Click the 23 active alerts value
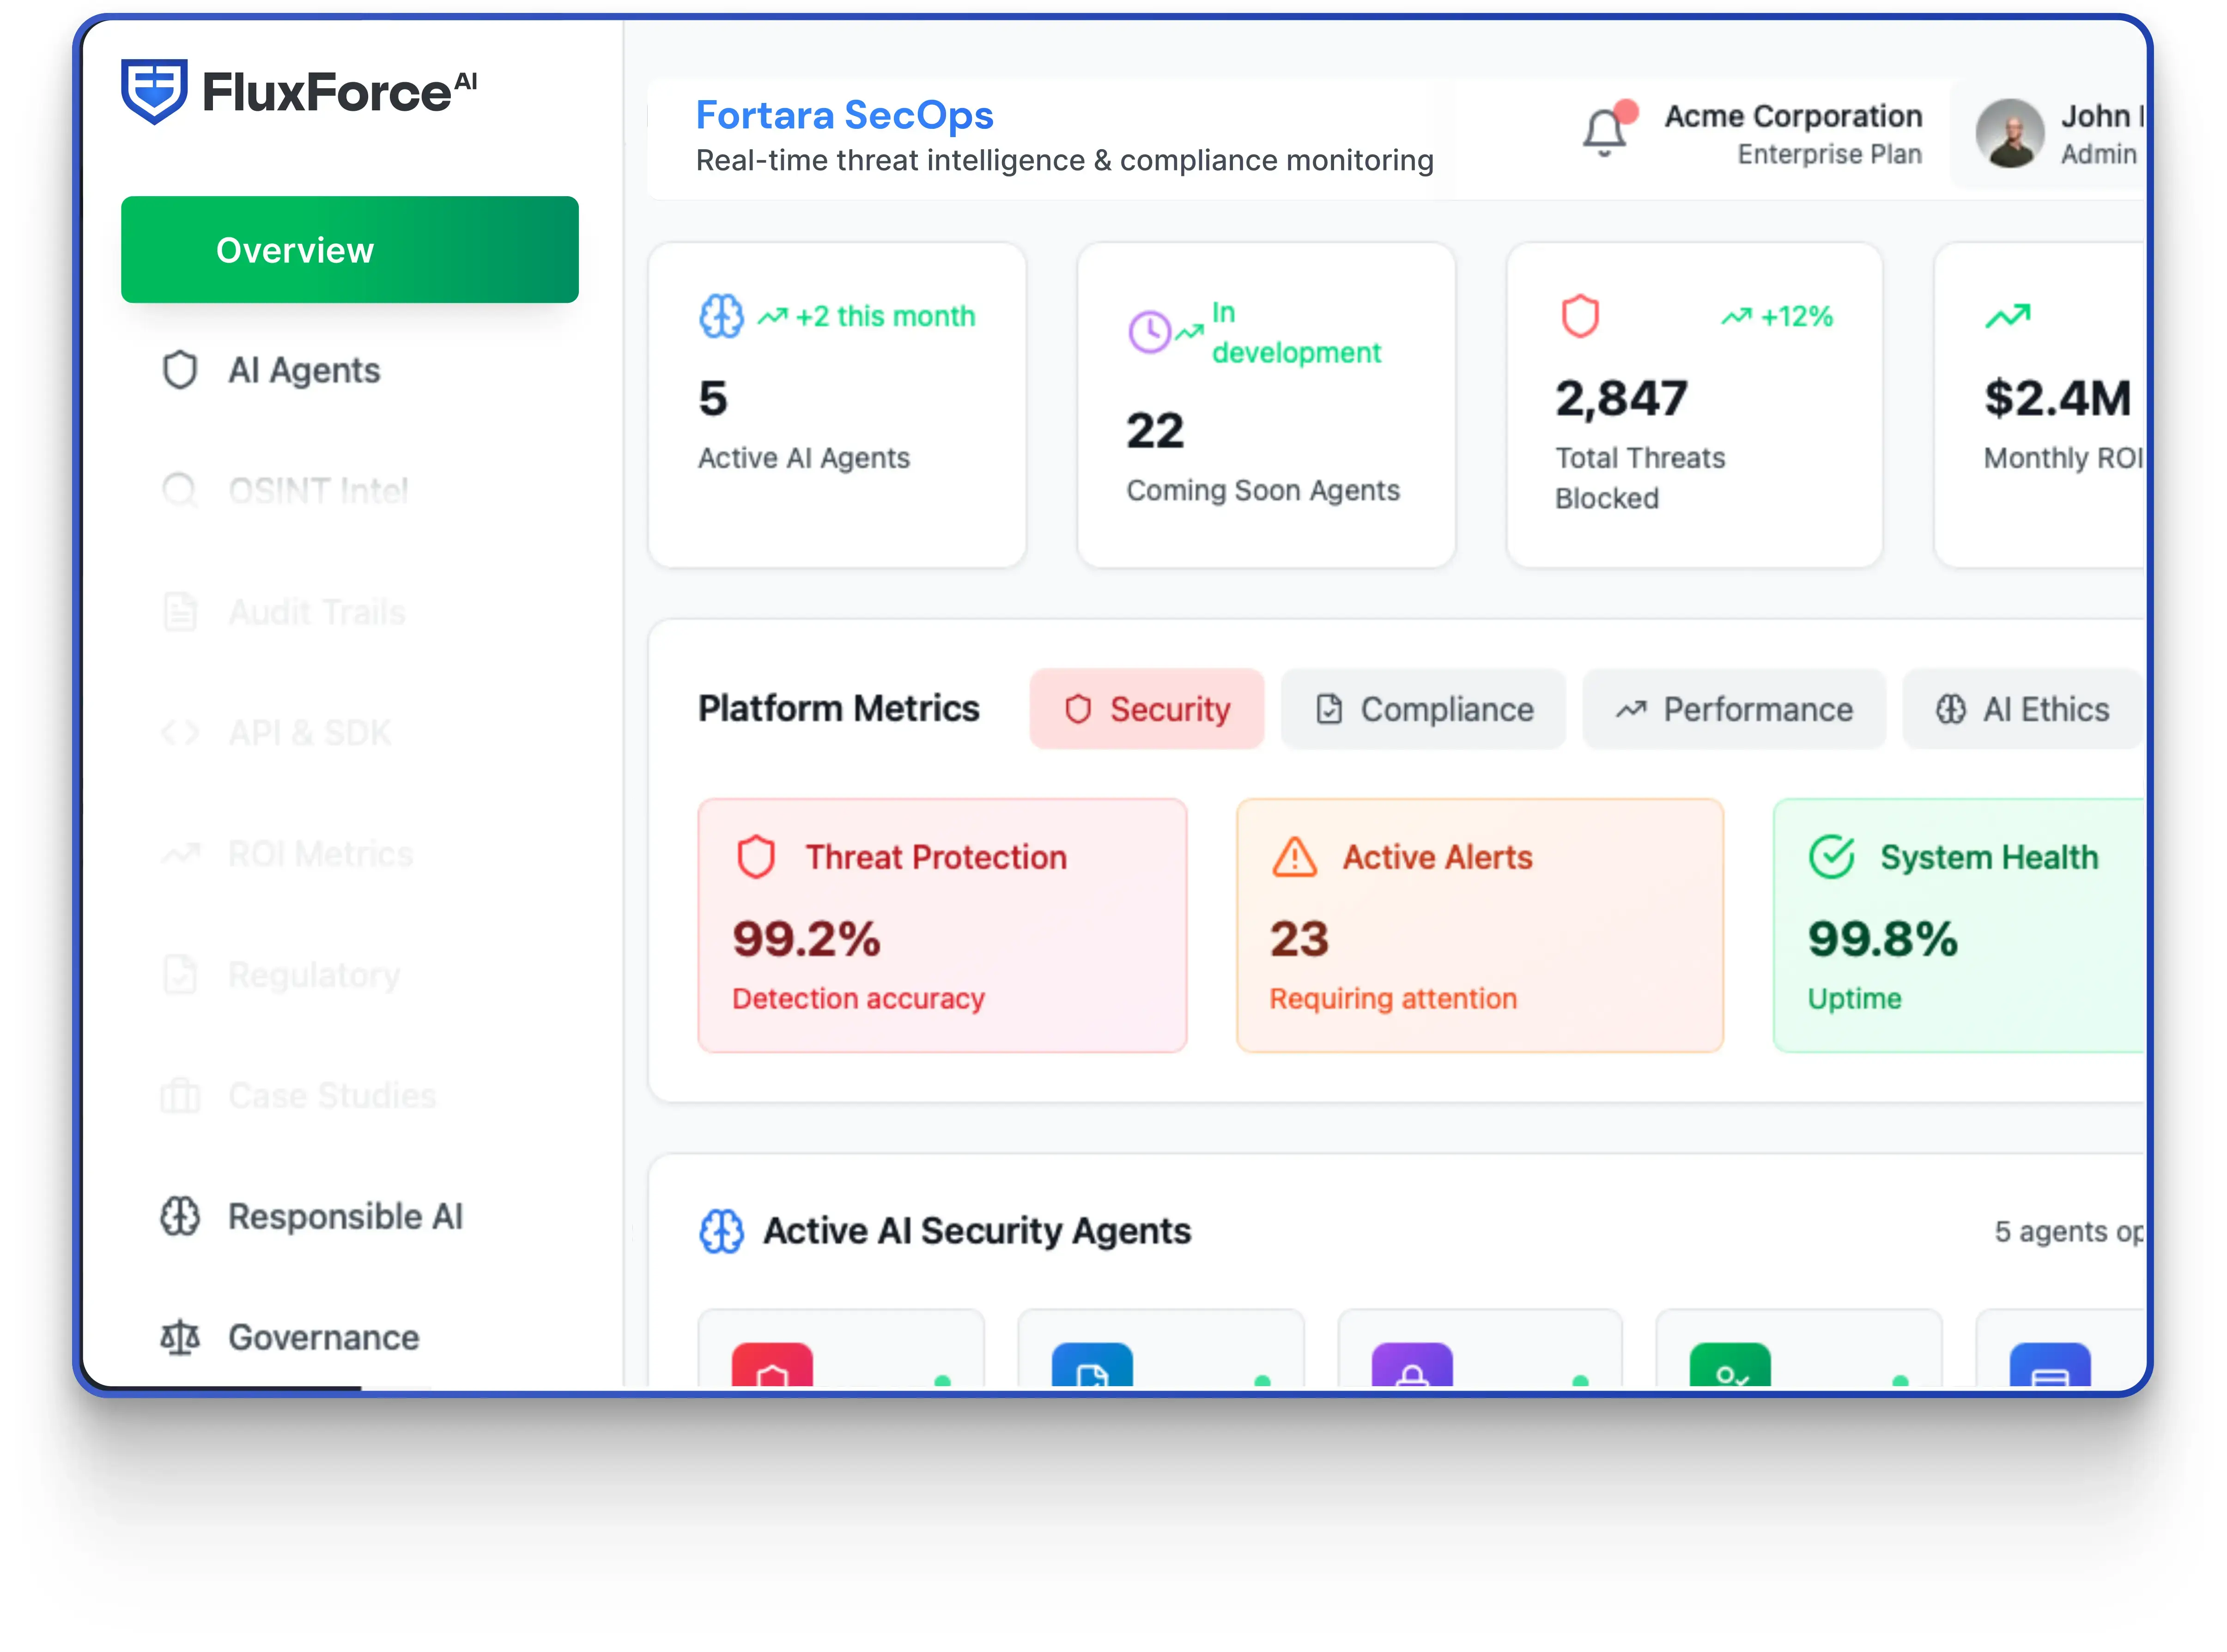Image resolution: width=2227 pixels, height=1652 pixels. (x=1299, y=939)
